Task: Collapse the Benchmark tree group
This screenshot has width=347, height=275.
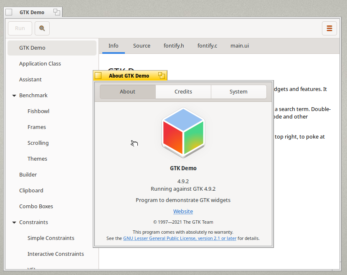Action: pyautogui.click(x=14, y=96)
